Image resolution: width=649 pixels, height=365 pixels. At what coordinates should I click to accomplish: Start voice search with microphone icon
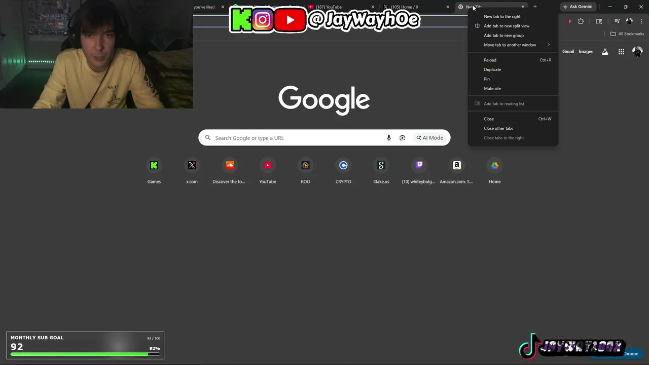[389, 138]
